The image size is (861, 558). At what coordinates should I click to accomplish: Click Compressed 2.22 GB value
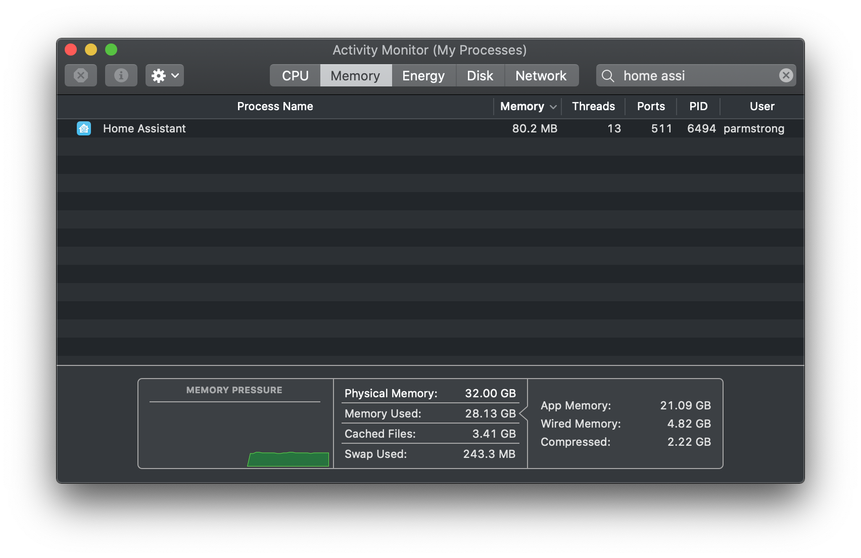(x=689, y=442)
